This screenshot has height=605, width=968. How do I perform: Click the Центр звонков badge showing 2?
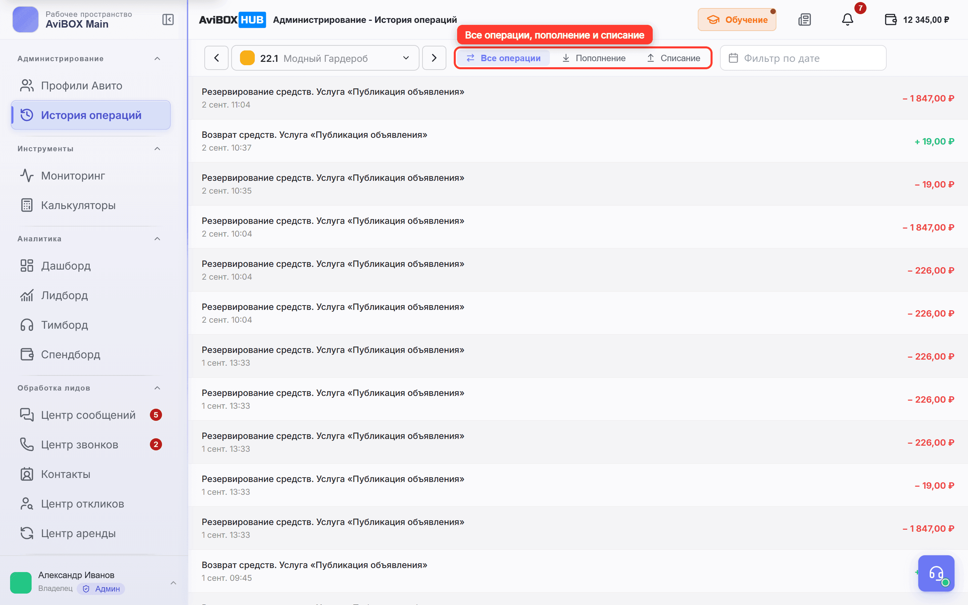coord(156,445)
